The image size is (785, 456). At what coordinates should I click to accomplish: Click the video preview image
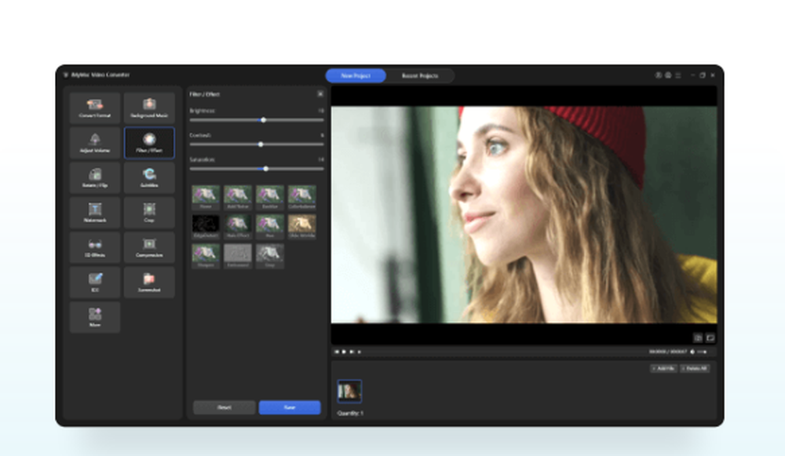click(524, 214)
